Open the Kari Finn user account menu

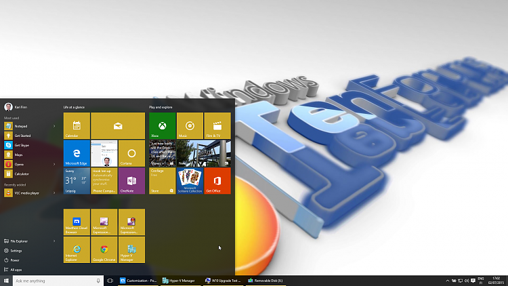pos(16,107)
